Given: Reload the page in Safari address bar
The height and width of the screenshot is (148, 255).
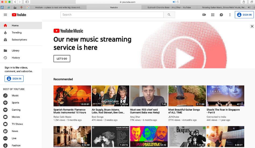Looking at the screenshot, I should 178,2.
